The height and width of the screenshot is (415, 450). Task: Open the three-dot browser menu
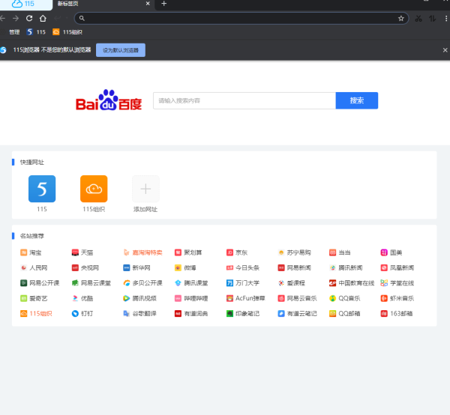pyautogui.click(x=446, y=19)
